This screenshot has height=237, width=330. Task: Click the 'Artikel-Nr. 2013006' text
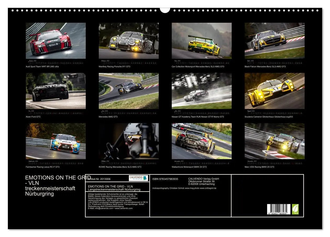pos(99,179)
